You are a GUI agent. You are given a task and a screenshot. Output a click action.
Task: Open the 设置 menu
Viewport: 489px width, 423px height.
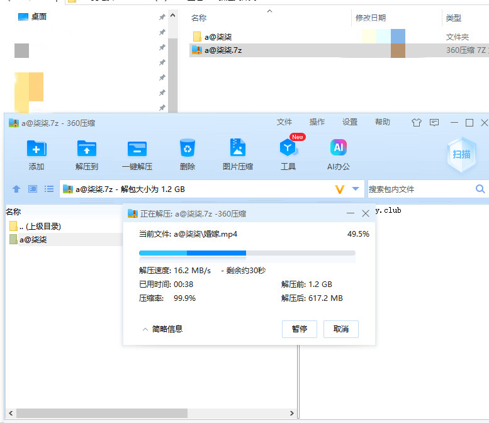(x=350, y=122)
